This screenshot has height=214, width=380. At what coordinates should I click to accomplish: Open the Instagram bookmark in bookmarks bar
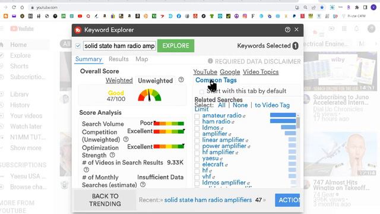coord(245,16)
